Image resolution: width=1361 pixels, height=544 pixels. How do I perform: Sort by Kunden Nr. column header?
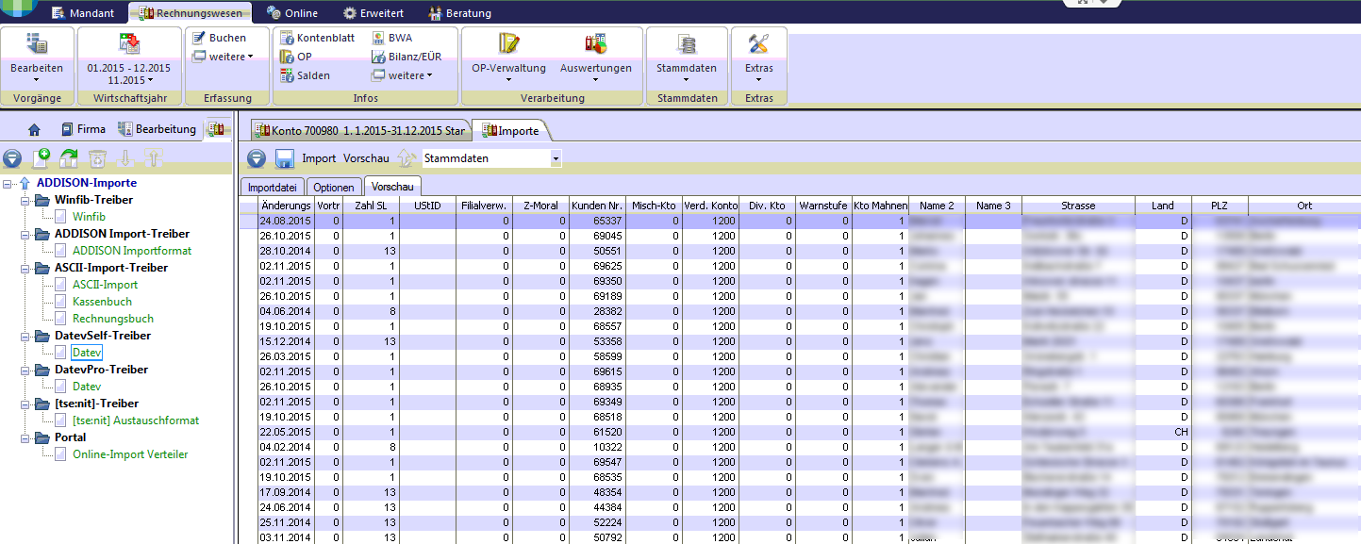[x=597, y=206]
